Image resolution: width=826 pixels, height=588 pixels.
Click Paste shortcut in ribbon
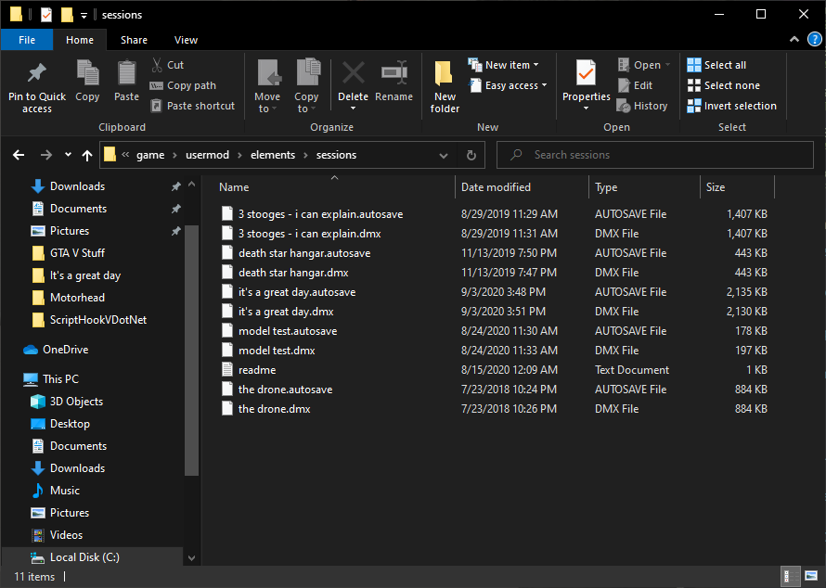pyautogui.click(x=193, y=106)
